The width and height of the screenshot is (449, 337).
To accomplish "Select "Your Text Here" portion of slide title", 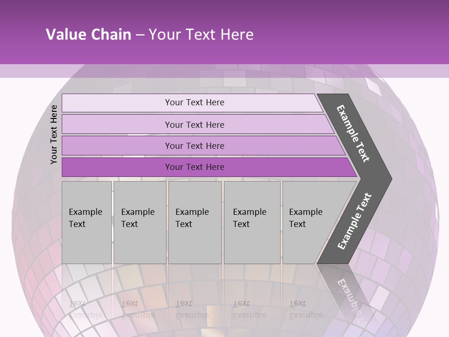I will pos(201,35).
